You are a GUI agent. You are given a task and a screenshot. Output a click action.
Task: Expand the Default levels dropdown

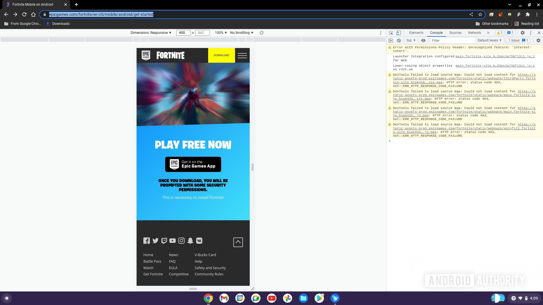[x=489, y=40]
